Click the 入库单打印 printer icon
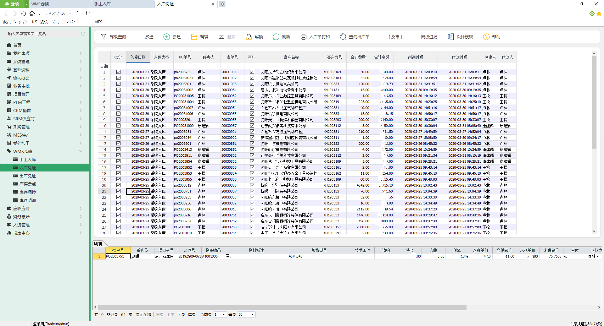The width and height of the screenshot is (604, 326). tap(304, 37)
